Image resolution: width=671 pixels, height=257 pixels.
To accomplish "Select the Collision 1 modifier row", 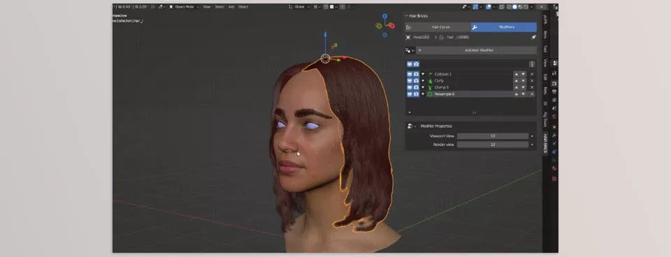I will (x=470, y=74).
